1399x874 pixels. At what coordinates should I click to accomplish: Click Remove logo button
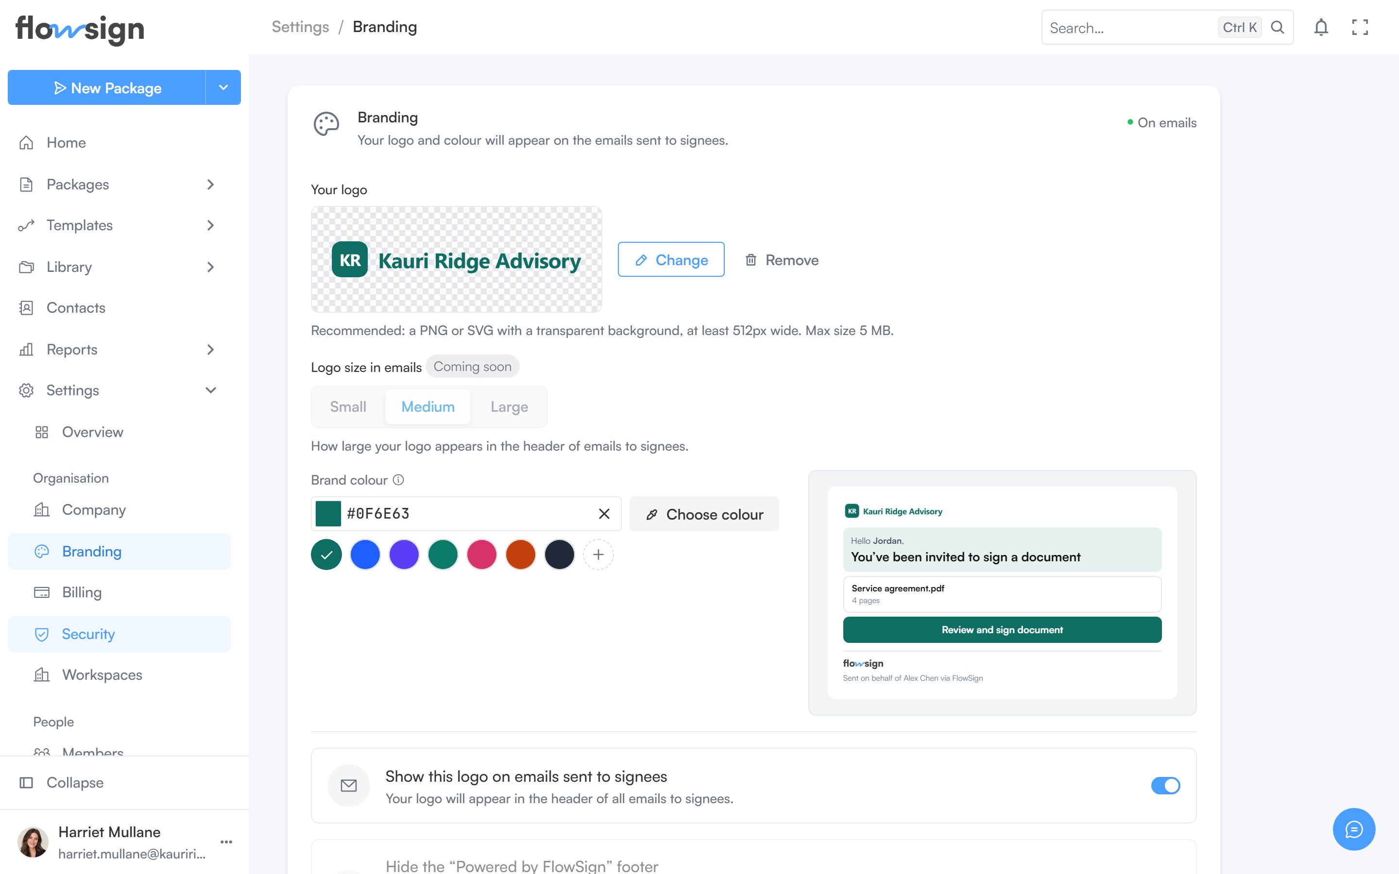tap(781, 260)
